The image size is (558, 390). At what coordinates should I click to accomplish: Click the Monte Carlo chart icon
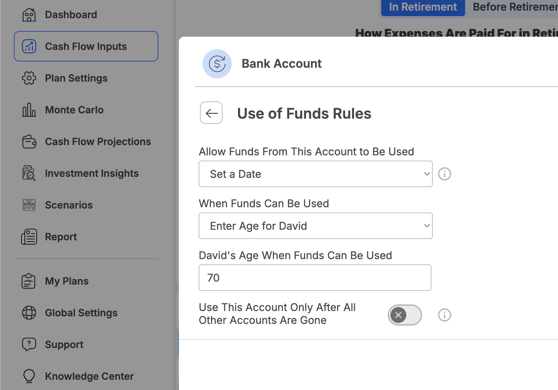(x=29, y=110)
